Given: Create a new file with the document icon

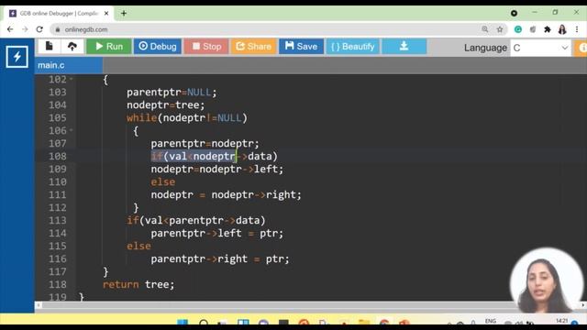Looking at the screenshot, I should (x=49, y=47).
